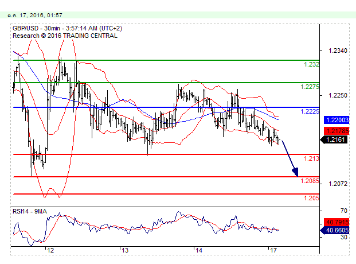Click the RSI axis level 70

[x=344, y=211]
